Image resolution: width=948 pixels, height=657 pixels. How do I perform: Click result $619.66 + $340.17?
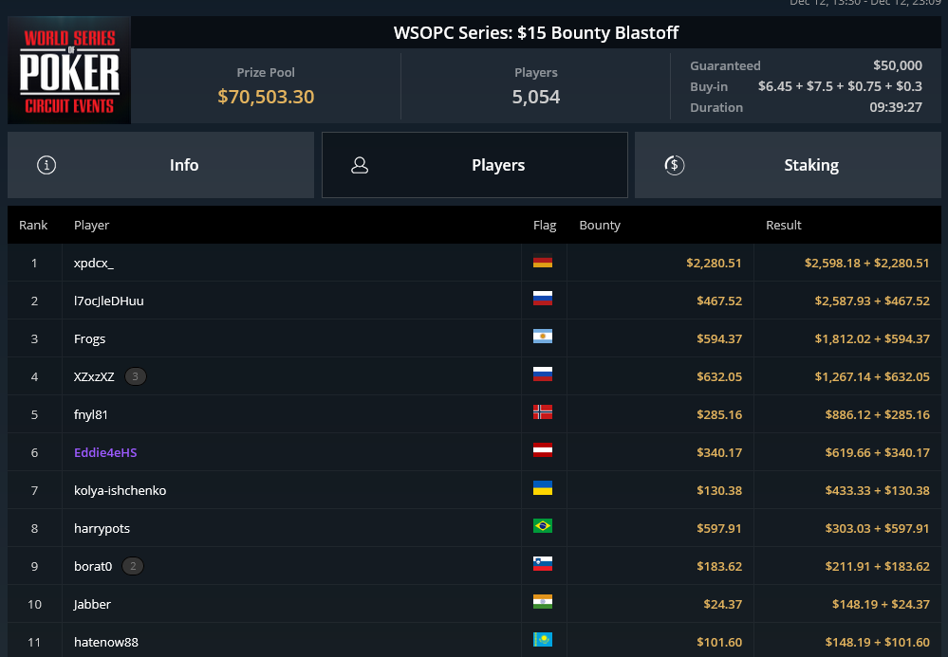tap(877, 453)
